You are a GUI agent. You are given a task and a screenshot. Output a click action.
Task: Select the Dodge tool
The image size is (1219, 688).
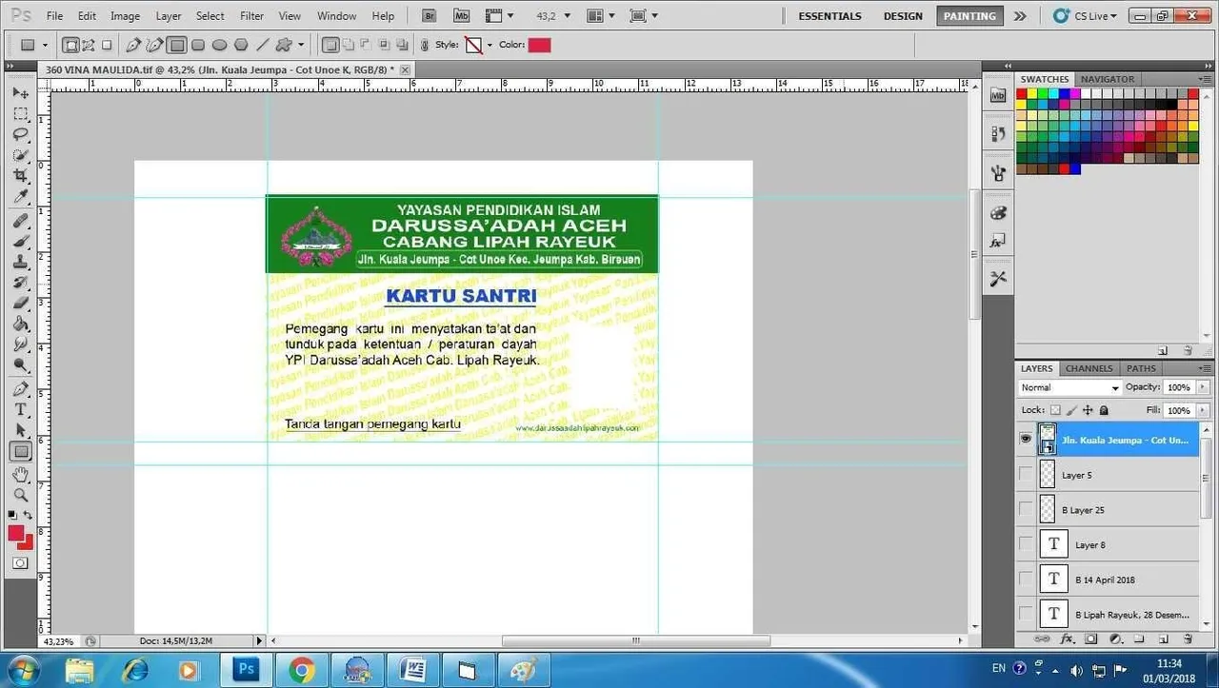20,365
